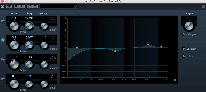Toggle band 4 inv button
The image size is (206, 92).
tap(21, 32)
